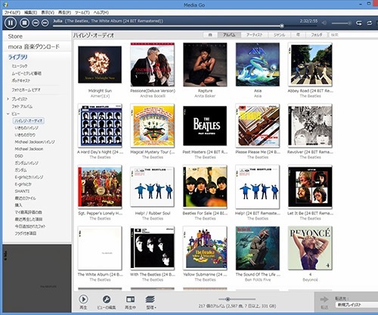
Task: Open the ヘルプ(H) menu
Action: tap(101, 12)
